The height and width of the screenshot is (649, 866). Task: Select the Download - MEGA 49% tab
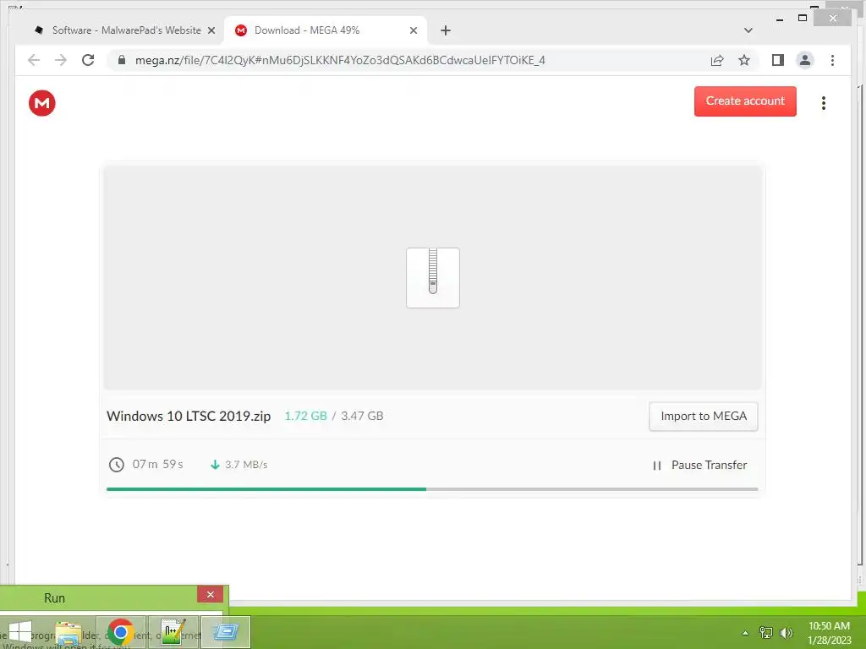click(326, 30)
